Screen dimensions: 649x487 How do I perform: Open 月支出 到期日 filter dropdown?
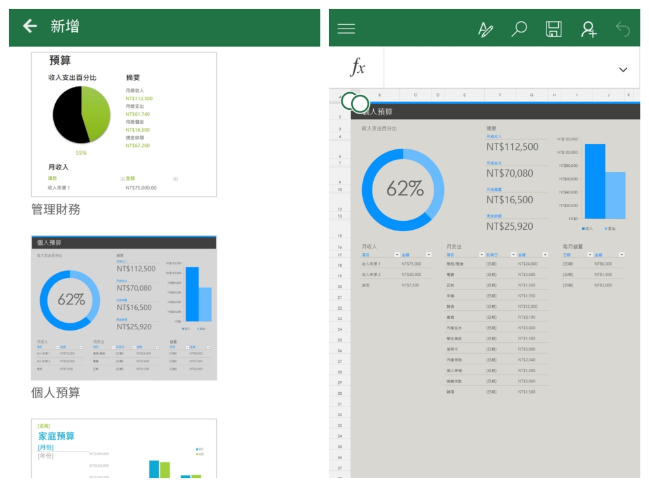pos(514,255)
